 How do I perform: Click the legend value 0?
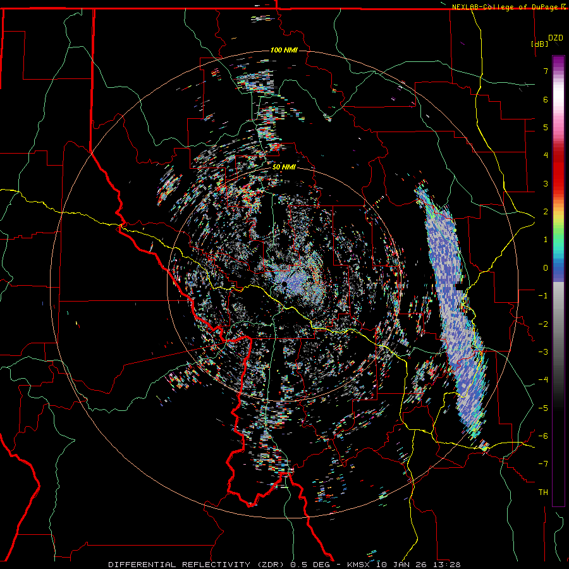pos(546,268)
